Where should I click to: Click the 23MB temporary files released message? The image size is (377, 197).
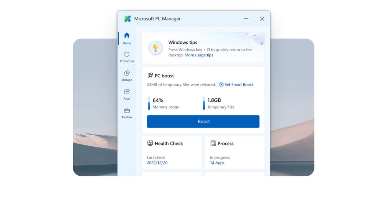(x=181, y=85)
